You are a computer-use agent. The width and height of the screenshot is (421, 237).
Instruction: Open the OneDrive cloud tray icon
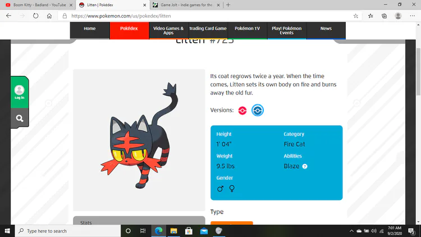(x=359, y=231)
